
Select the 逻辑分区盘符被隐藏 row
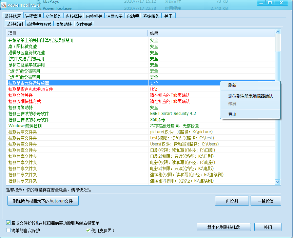[x=141, y=53]
